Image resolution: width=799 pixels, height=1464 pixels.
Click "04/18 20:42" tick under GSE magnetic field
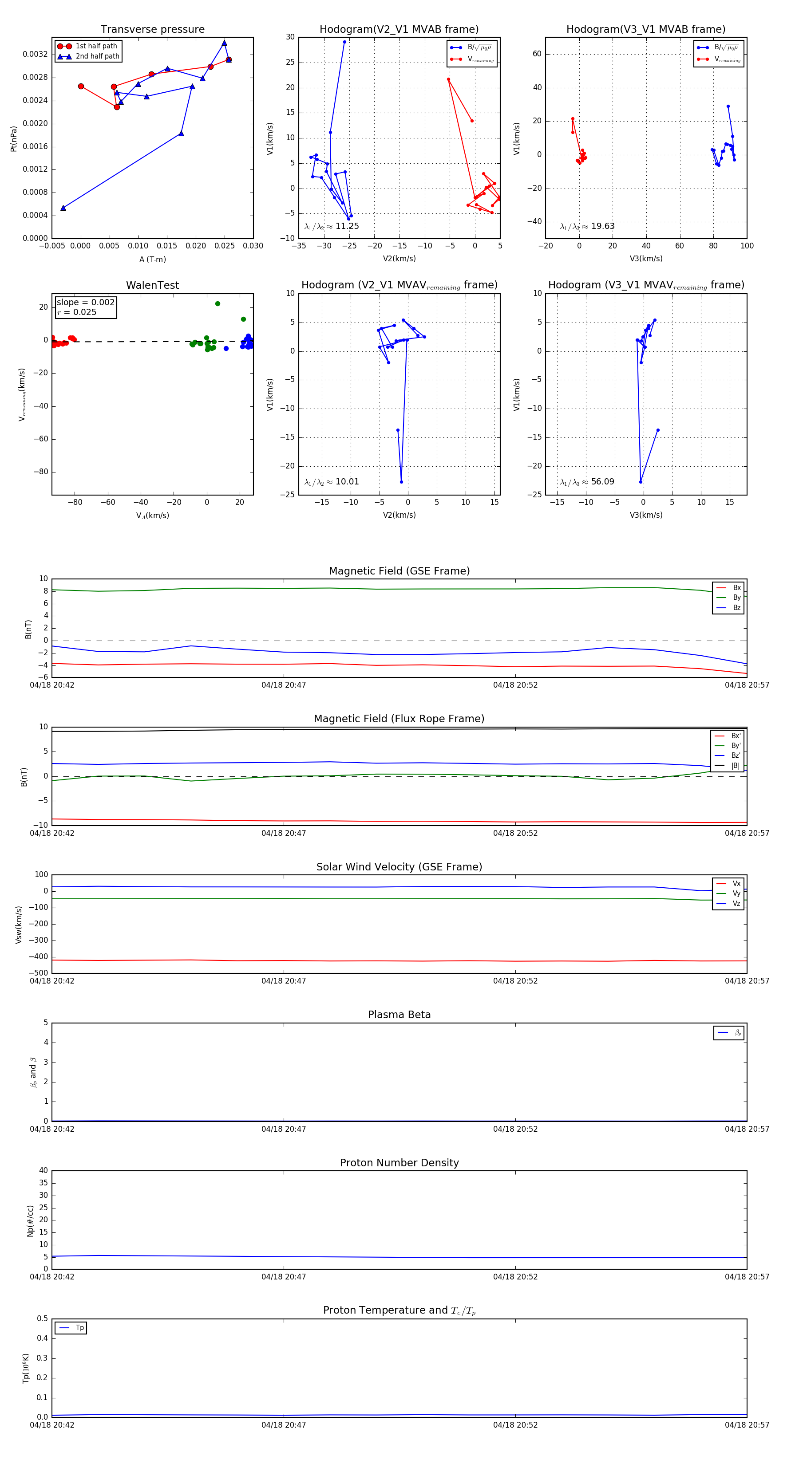coord(52,685)
